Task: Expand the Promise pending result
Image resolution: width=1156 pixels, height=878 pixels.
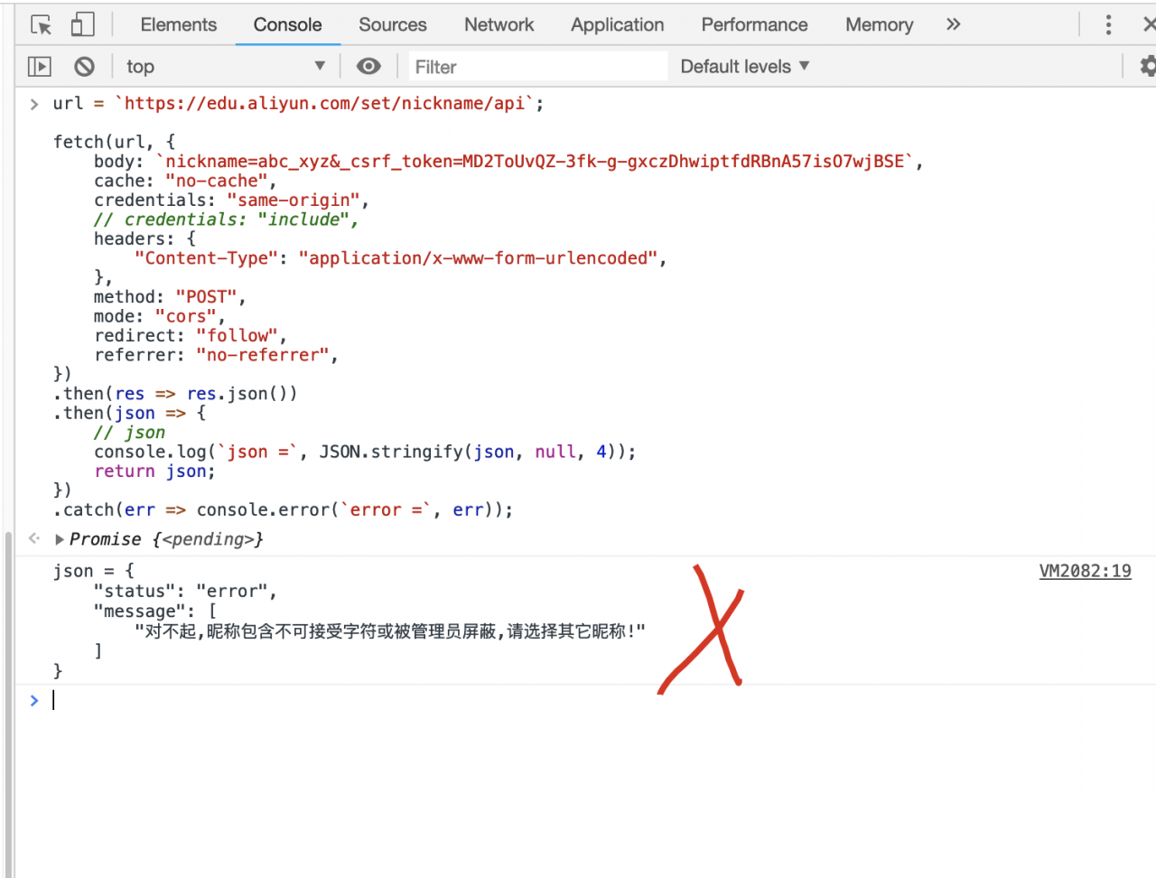Action: tap(60, 539)
